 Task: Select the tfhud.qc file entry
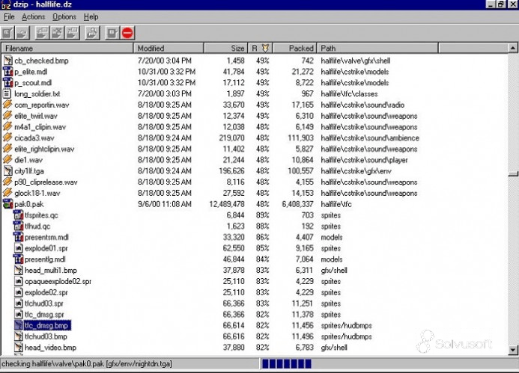point(37,226)
